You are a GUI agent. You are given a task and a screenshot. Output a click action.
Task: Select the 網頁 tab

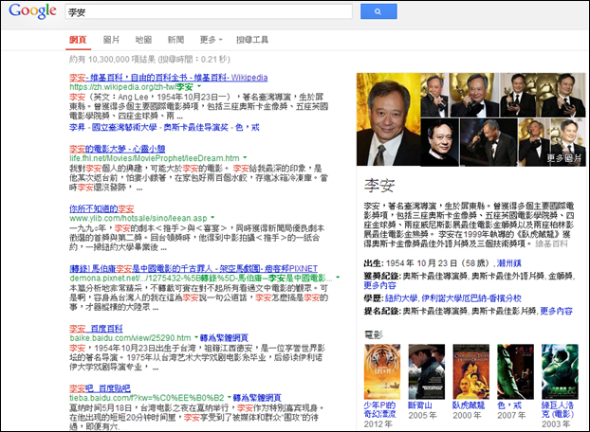[78, 40]
